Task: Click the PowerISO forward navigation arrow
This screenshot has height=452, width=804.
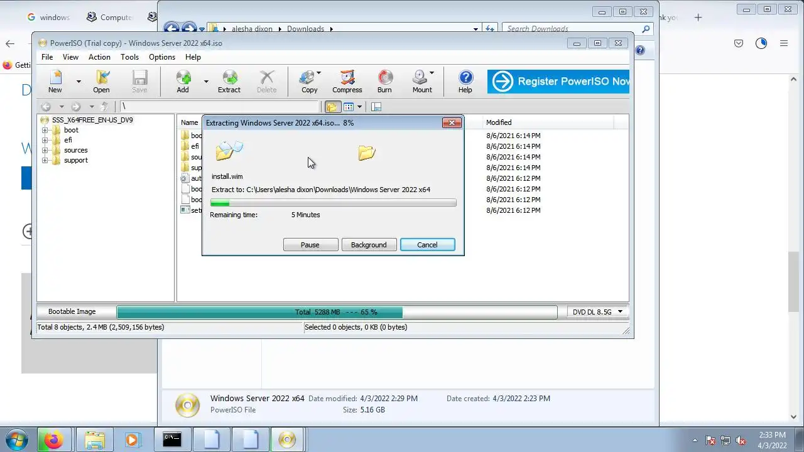Action: click(76, 107)
